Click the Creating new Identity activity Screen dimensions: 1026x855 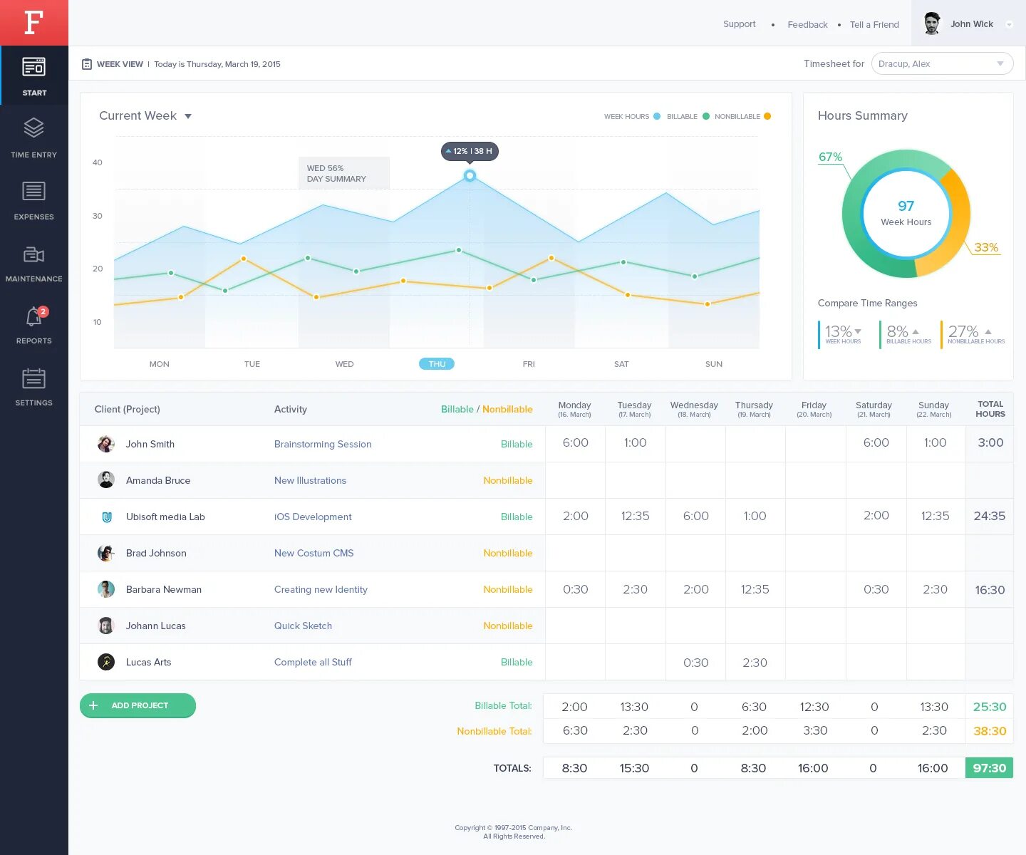[x=321, y=589]
